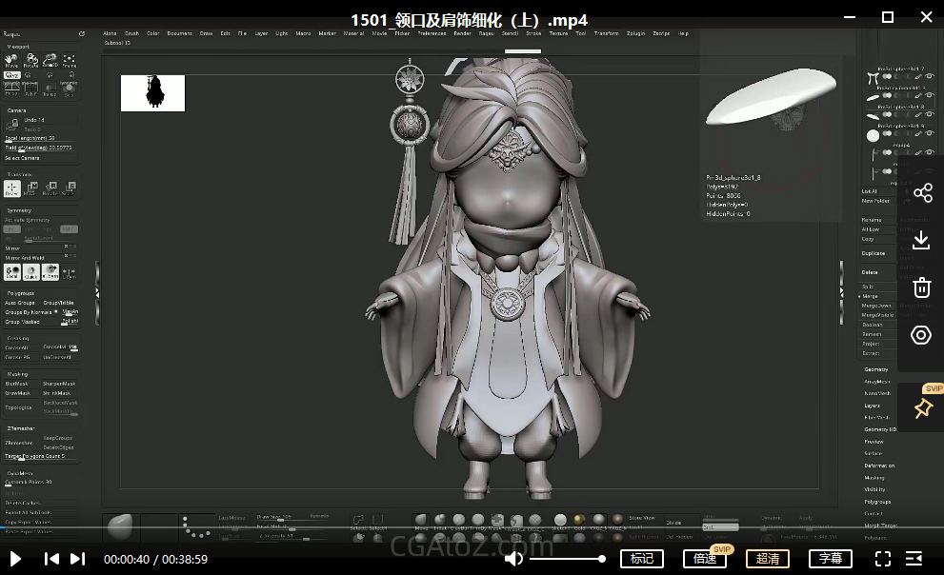Click the 标记 mark button
The height and width of the screenshot is (575, 944).
tap(642, 559)
